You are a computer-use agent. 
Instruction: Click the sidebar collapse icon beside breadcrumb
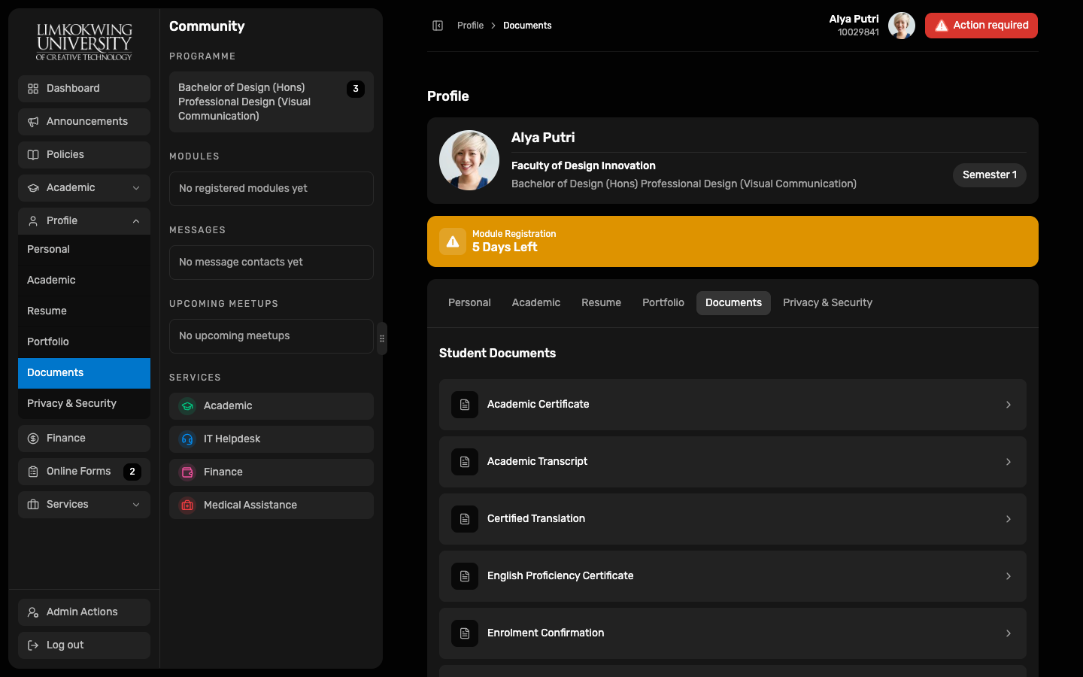pyautogui.click(x=438, y=26)
